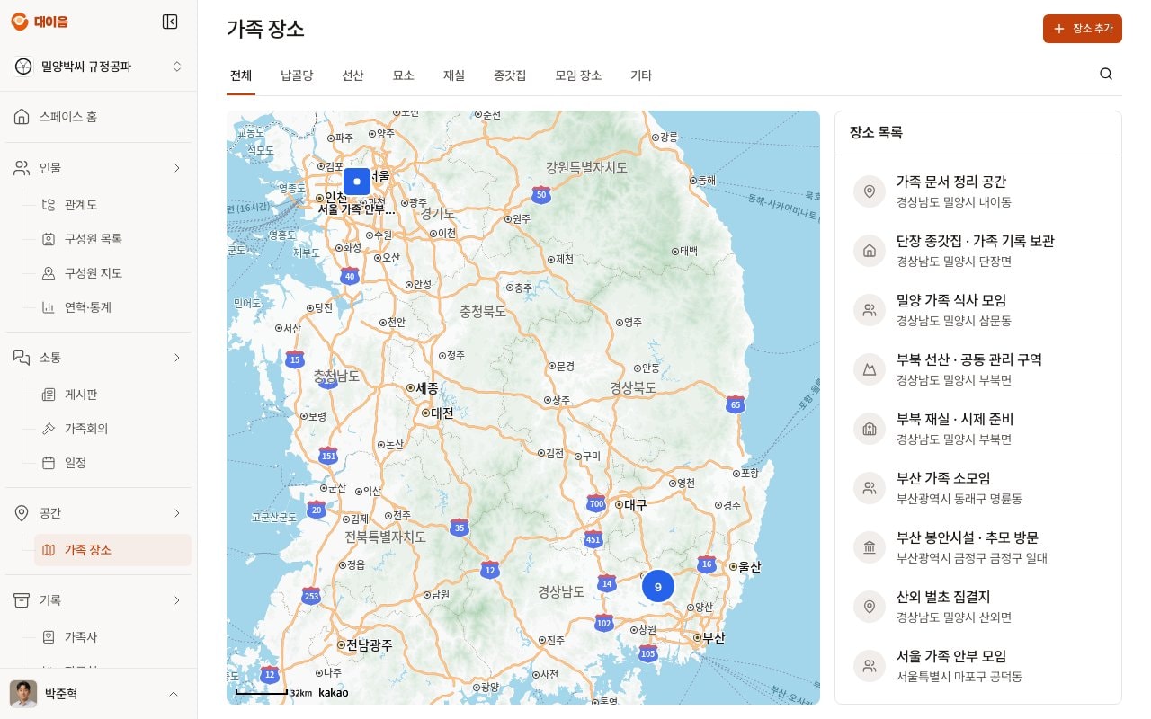The width and height of the screenshot is (1151, 719).
Task: Open 부산 가족 소모임 in list
Action: tap(978, 488)
